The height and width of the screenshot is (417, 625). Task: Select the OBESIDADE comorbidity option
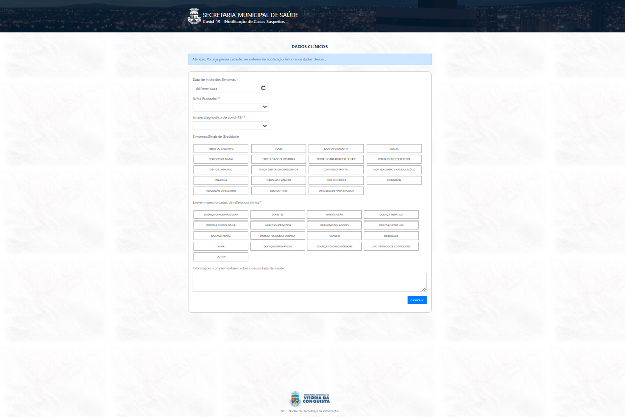(x=391, y=236)
